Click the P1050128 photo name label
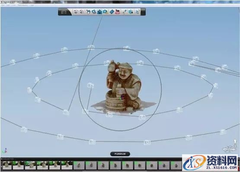The width and height of the screenshot is (240, 172). [120, 154]
